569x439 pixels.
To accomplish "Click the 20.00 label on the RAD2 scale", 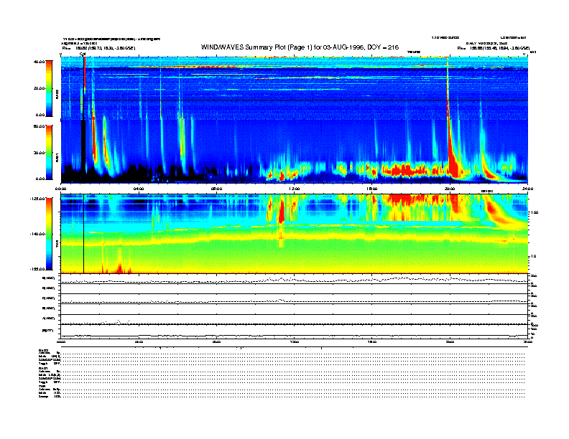I will tap(39, 88).
